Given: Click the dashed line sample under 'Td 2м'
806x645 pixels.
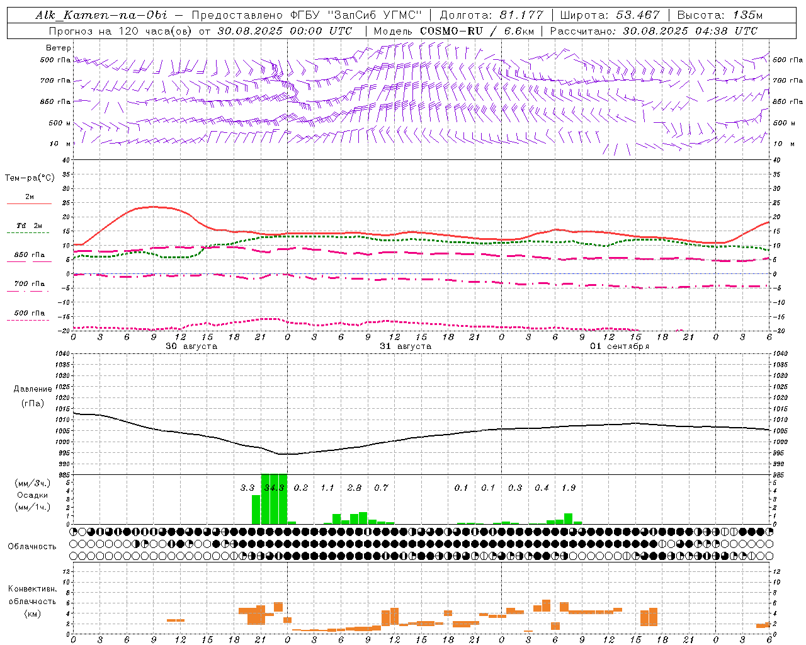Looking at the screenshot, I should (x=28, y=233).
